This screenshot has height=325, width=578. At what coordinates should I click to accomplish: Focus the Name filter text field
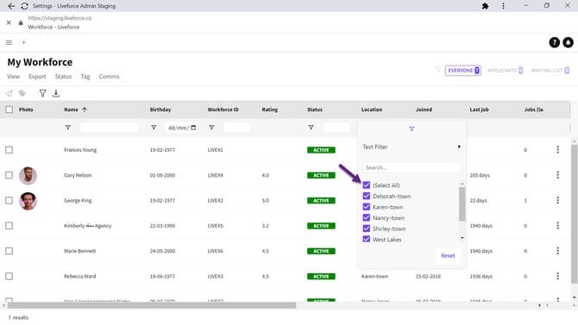pos(109,128)
